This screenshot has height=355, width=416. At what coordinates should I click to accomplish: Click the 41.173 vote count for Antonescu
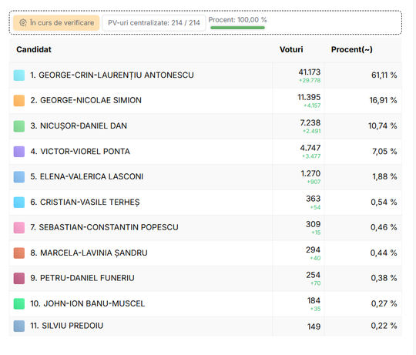pyautogui.click(x=310, y=72)
